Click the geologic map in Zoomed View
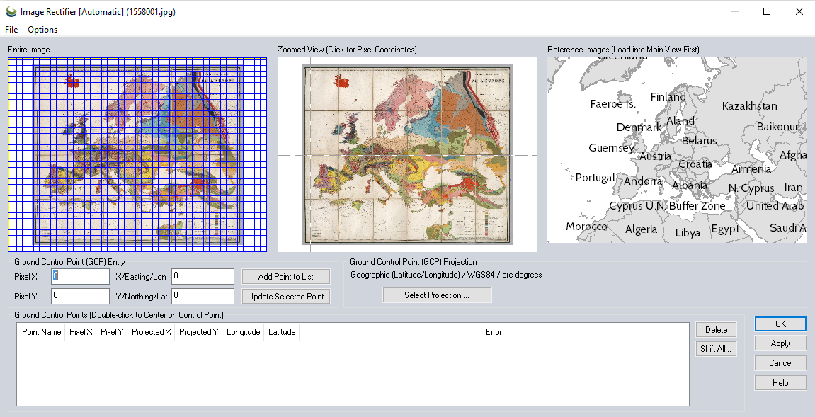 (407, 154)
